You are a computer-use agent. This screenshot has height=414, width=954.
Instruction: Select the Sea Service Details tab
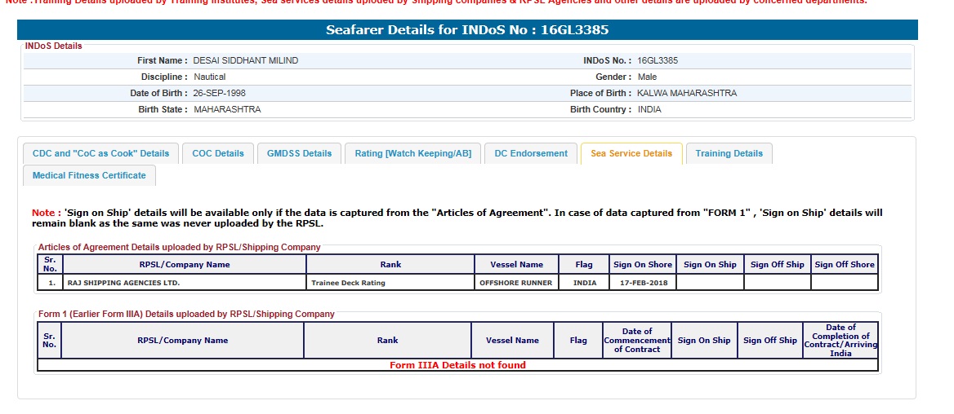click(631, 153)
